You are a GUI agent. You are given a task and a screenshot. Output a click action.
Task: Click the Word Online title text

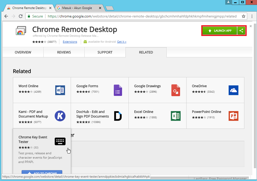pos(28,86)
